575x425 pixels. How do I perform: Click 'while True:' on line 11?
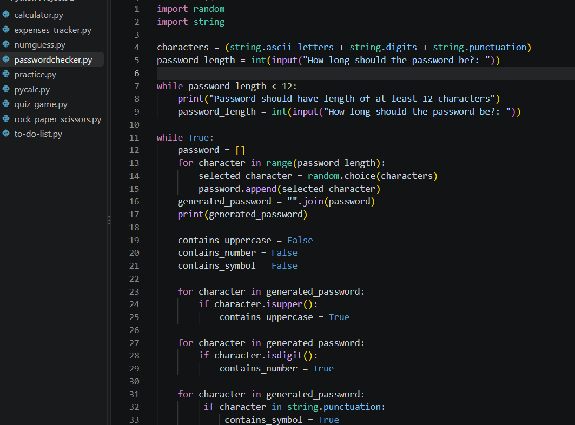click(x=185, y=137)
